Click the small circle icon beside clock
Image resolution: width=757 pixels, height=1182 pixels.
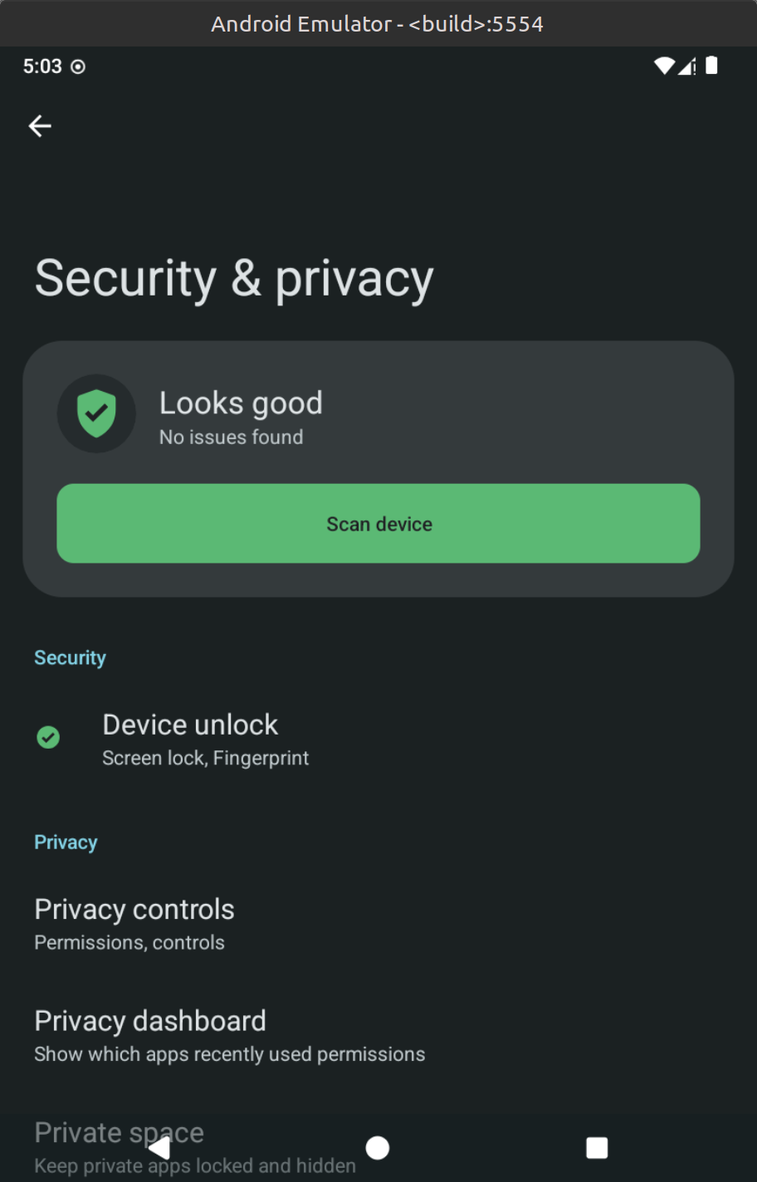[78, 66]
